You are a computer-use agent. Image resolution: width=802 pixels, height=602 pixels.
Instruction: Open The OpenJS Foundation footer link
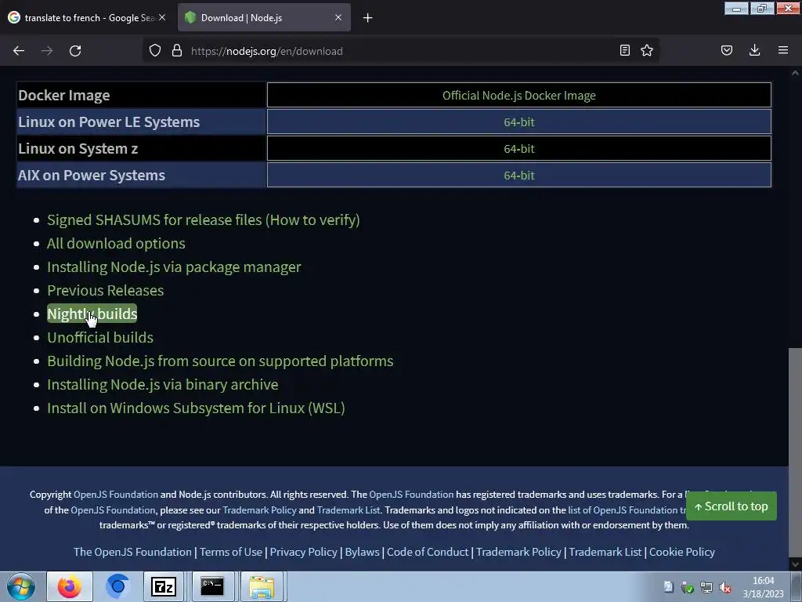click(132, 552)
